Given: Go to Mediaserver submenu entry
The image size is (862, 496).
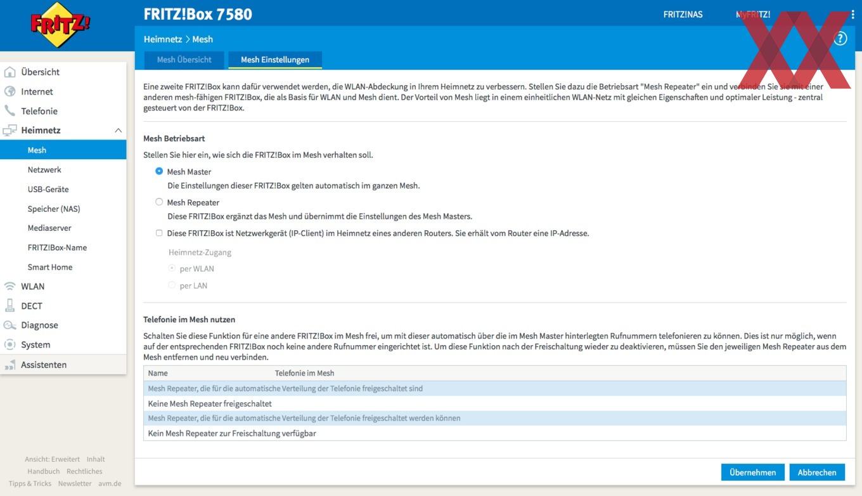Looking at the screenshot, I should click(49, 228).
